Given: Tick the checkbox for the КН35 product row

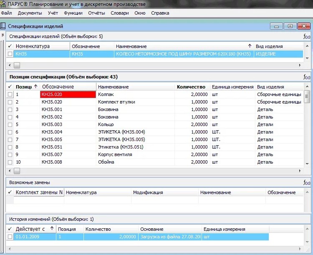Looking at the screenshot, I should click(10, 54).
